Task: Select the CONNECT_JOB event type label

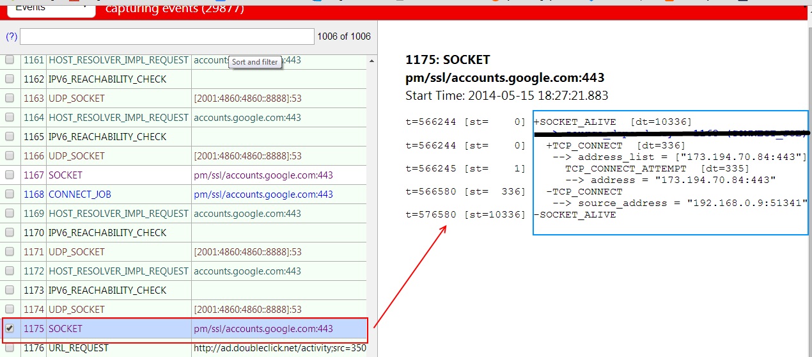Action: (79, 194)
